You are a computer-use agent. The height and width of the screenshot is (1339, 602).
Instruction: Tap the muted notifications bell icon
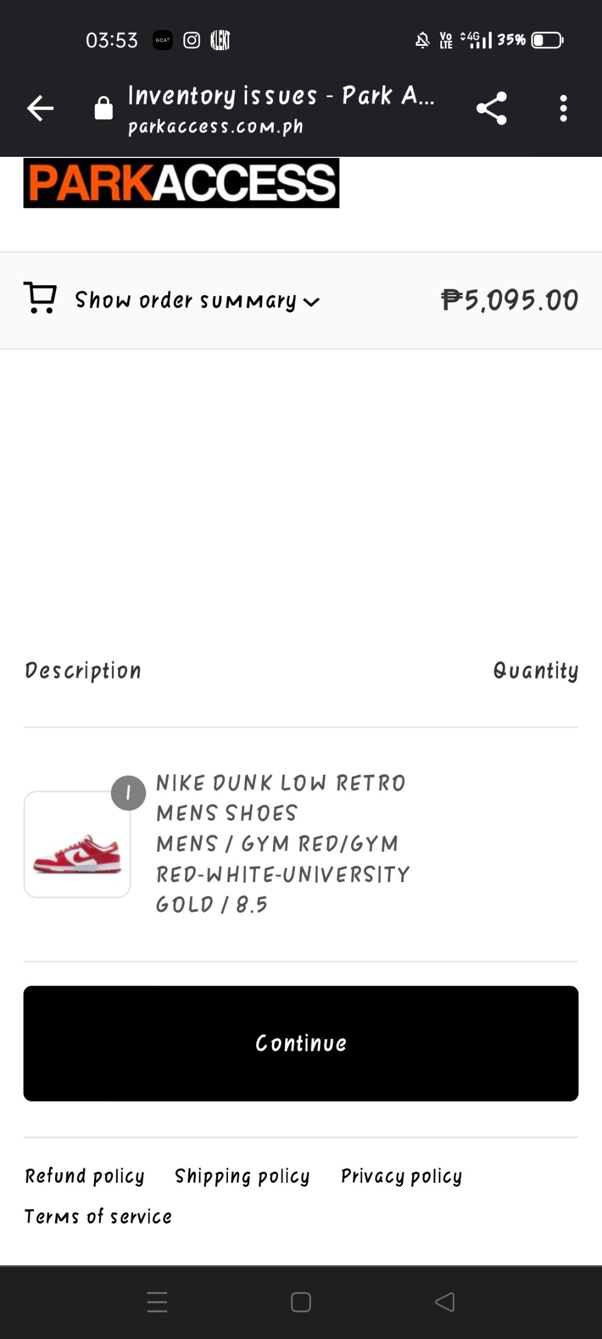[422, 40]
